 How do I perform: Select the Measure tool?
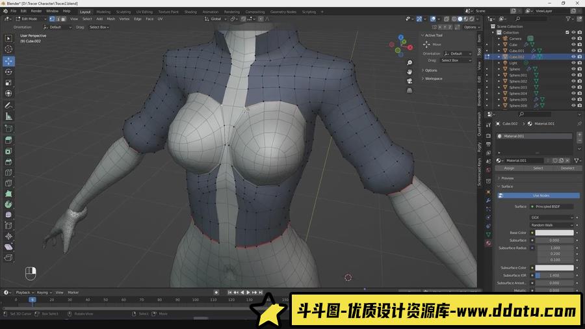(x=8, y=116)
